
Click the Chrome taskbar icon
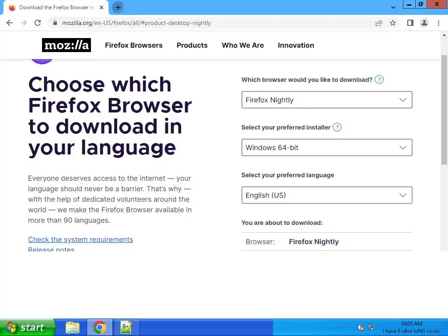click(100, 327)
